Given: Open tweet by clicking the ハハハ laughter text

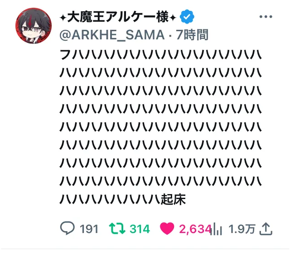Looking at the screenshot, I should click(160, 127).
